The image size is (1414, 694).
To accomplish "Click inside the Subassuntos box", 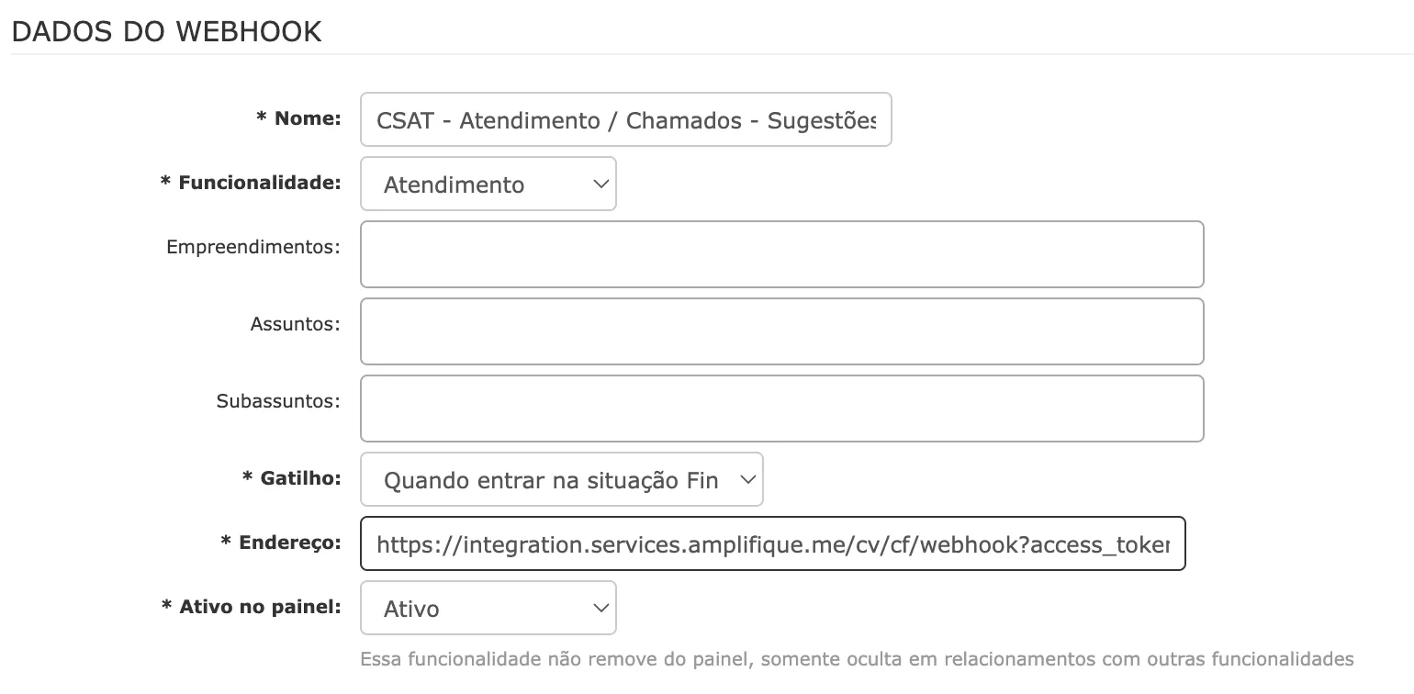I will click(x=781, y=409).
